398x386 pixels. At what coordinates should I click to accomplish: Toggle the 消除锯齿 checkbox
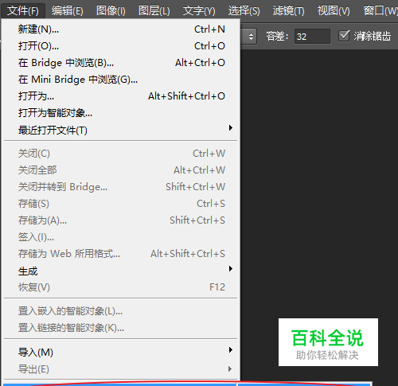[x=344, y=36]
